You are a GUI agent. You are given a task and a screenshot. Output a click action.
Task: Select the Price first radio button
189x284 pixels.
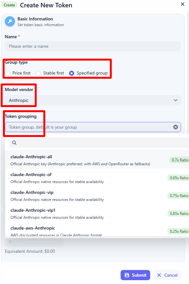[x=7, y=73]
